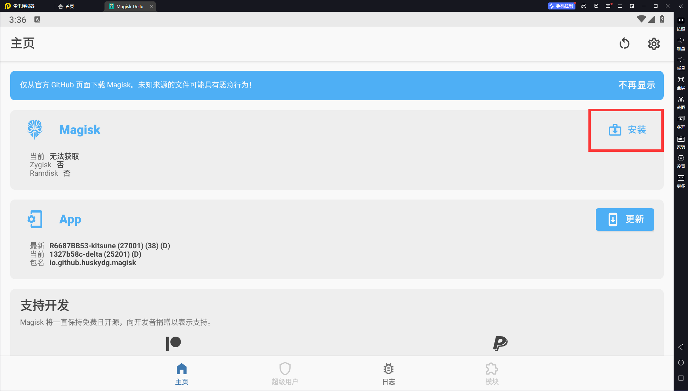
Task: Click the Wi-Fi status bar icon
Action: [641, 19]
